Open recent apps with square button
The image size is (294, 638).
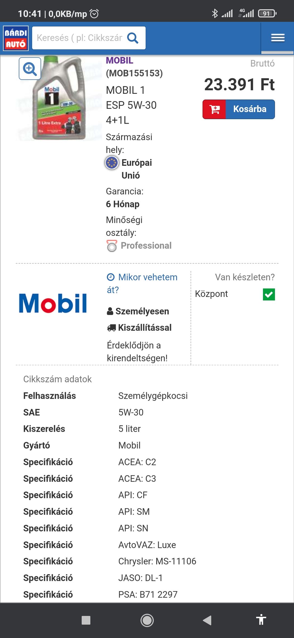pos(86,620)
